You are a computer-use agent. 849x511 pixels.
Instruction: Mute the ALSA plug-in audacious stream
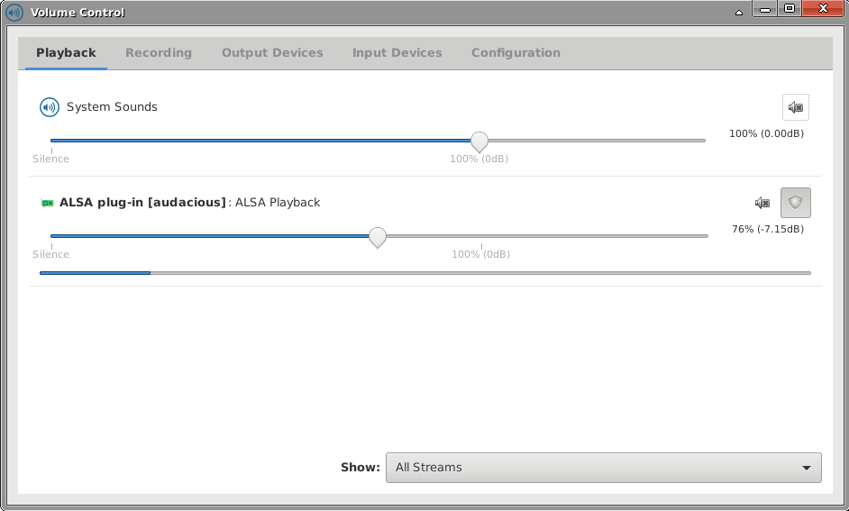762,203
